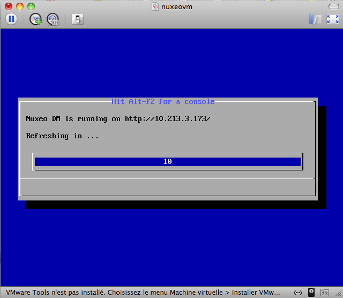
Task: Switch to Unity view mode
Action: tap(316, 19)
